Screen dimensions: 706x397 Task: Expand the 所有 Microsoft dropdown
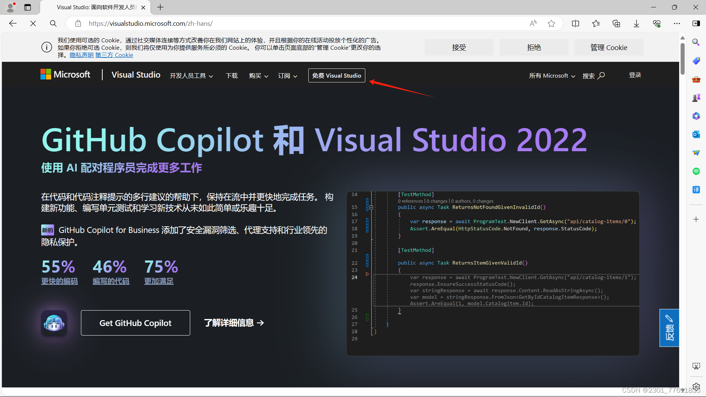pos(552,76)
